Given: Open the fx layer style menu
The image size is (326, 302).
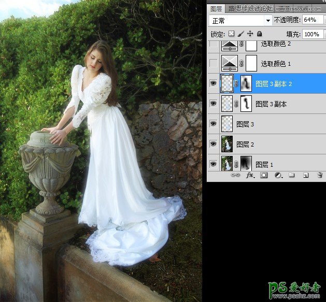Looking at the screenshot, I should (250, 176).
